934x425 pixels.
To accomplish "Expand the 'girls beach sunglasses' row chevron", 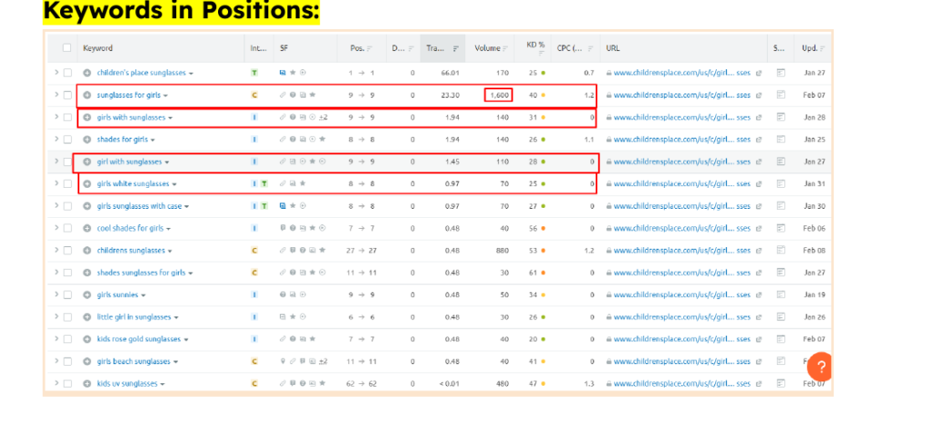I will [x=56, y=361].
